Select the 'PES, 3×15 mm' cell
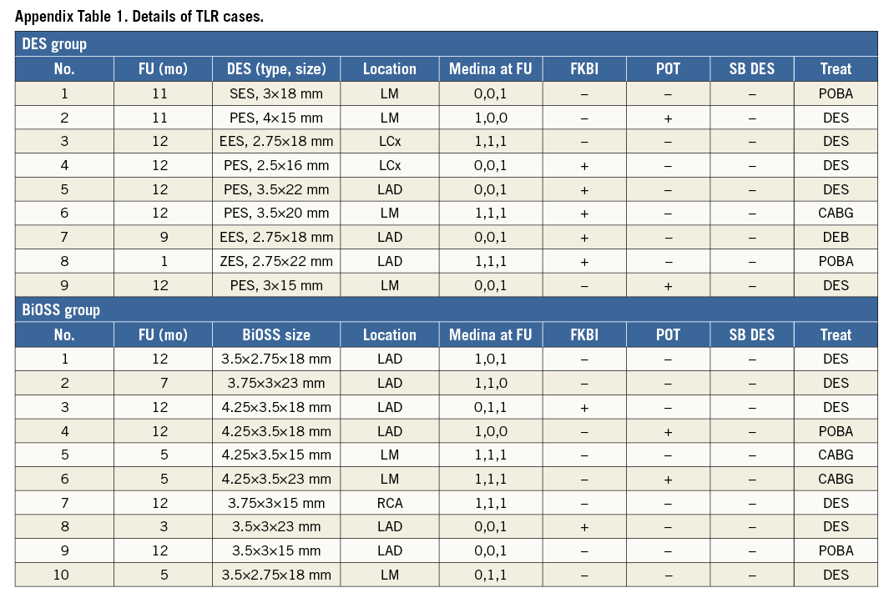This screenshot has height=603, width=889. point(275,285)
